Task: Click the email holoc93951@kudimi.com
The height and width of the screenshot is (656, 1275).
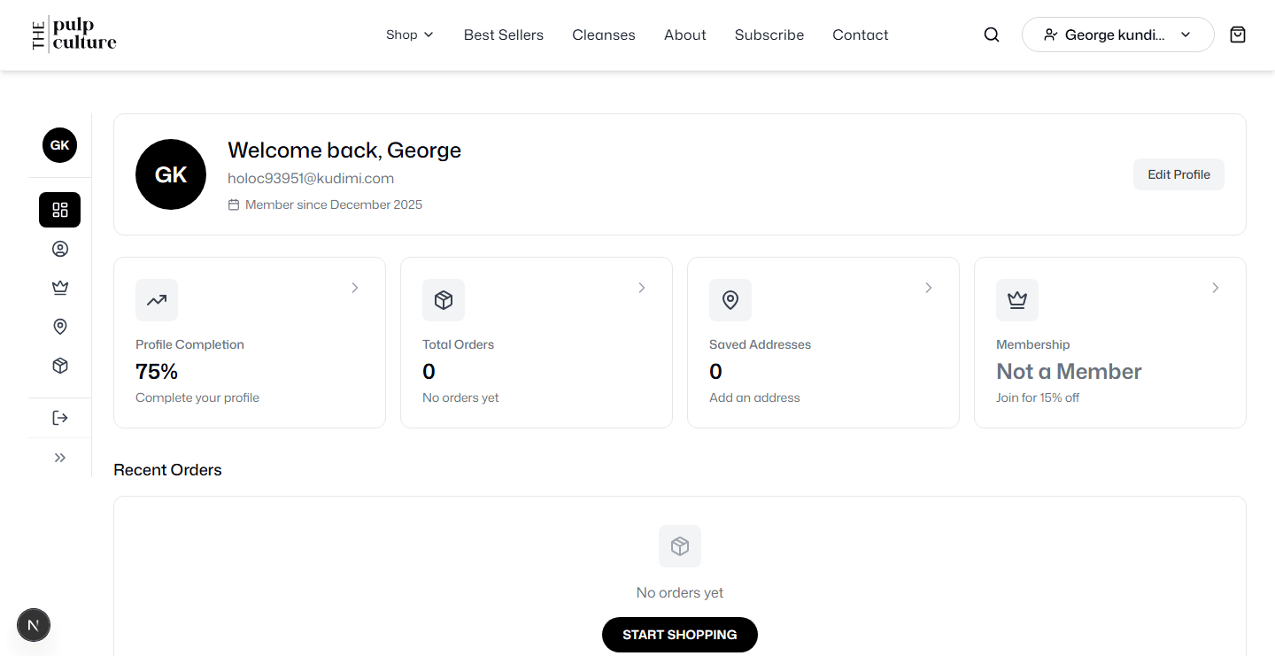Action: tap(311, 178)
